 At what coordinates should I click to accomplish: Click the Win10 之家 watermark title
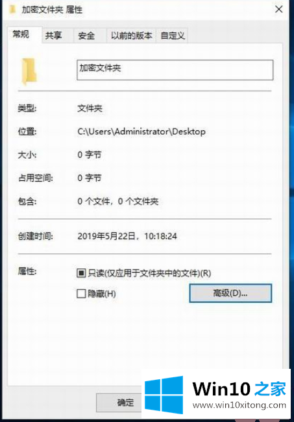pyautogui.click(x=239, y=389)
